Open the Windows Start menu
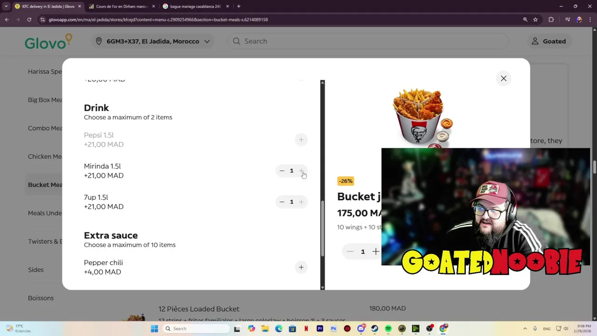 (154, 329)
